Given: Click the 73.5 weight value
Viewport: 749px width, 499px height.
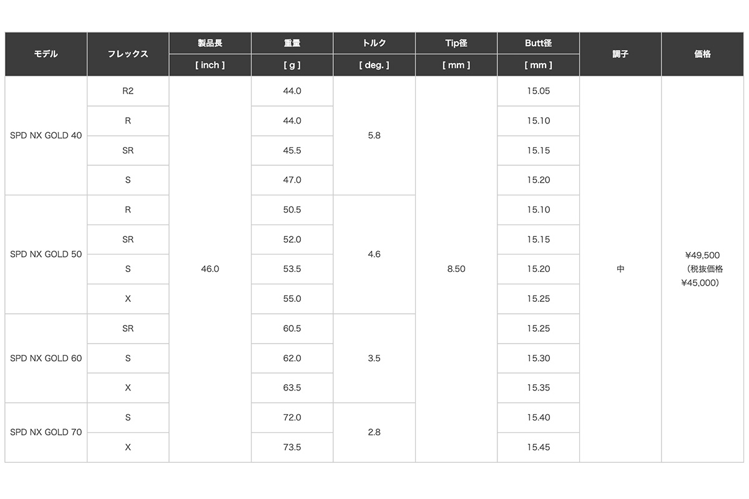Looking at the screenshot, I should click(292, 447).
